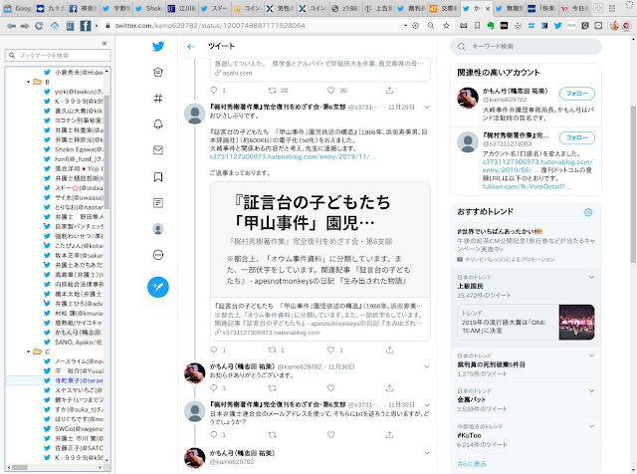Viewport: 637px width, 474px height.
Task: Open the asahi.com link card
Action: pyautogui.click(x=320, y=69)
